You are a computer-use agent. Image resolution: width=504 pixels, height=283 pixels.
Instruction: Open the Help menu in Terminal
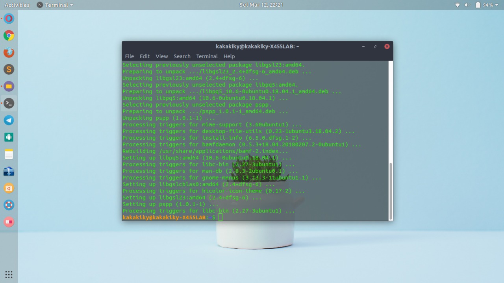[x=229, y=56]
